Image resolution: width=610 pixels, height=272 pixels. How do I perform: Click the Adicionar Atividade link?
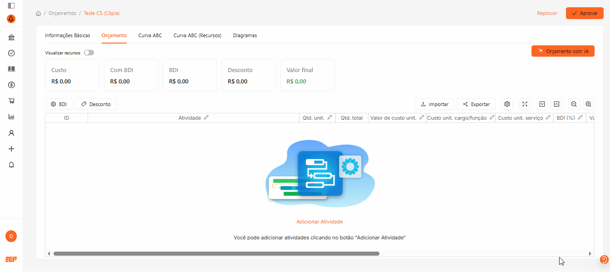pos(320,222)
